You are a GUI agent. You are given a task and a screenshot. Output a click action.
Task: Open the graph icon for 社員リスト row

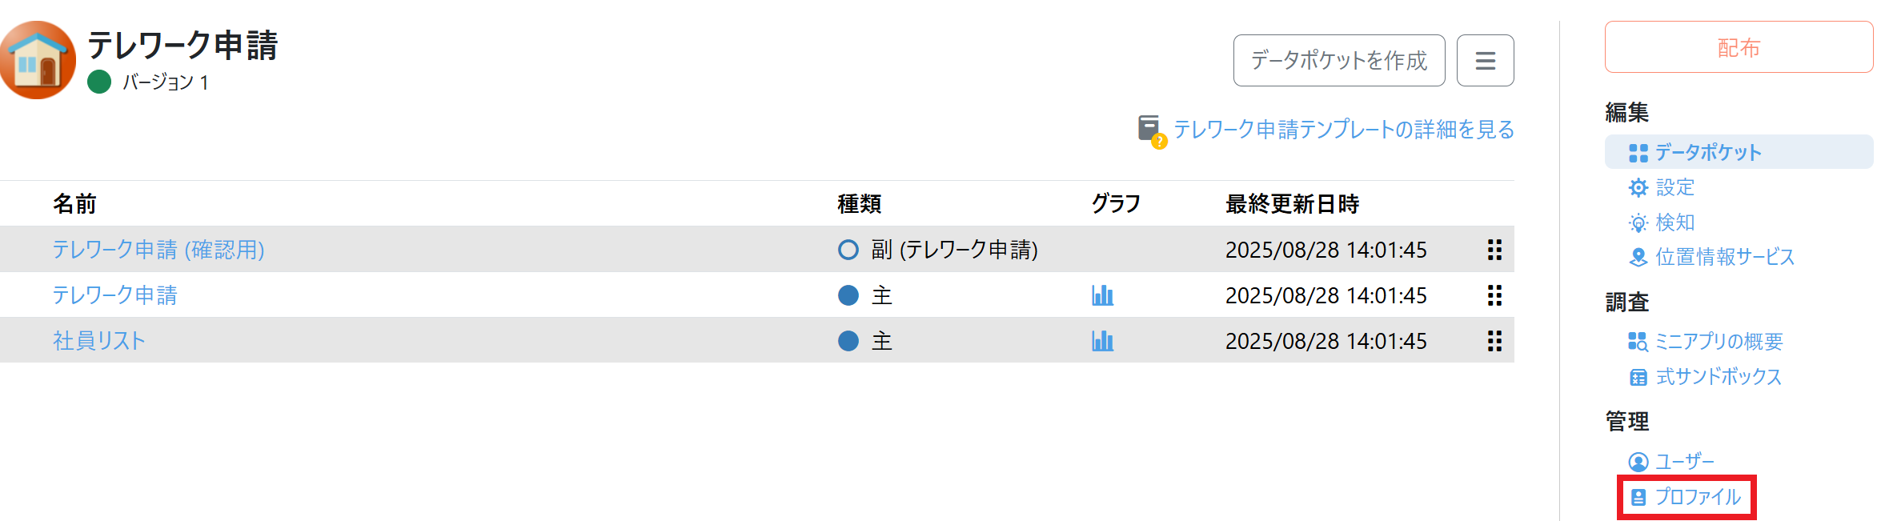(x=1102, y=341)
